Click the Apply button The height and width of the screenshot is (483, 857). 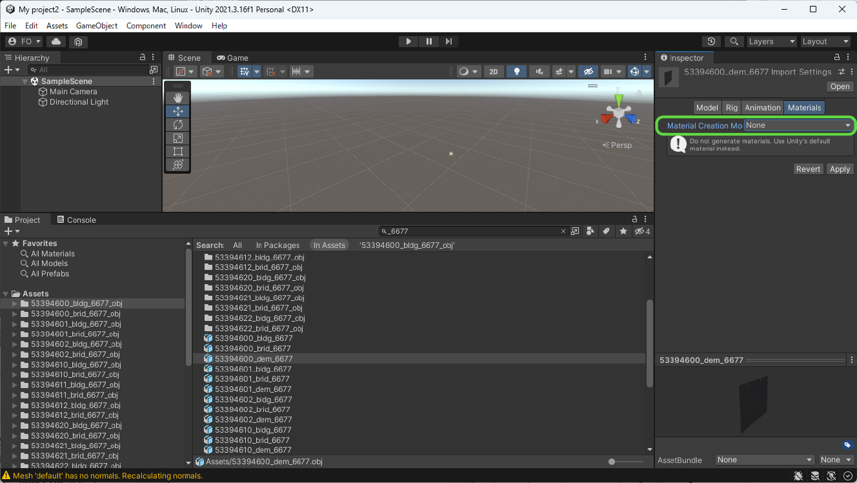(840, 169)
